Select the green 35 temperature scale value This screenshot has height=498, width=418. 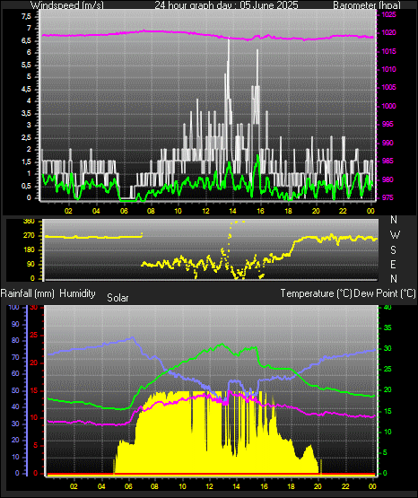(388, 328)
